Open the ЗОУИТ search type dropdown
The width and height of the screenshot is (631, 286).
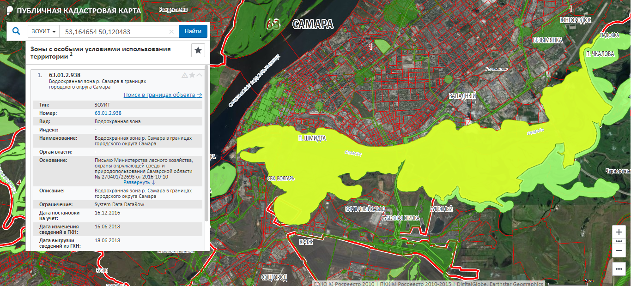click(x=44, y=31)
